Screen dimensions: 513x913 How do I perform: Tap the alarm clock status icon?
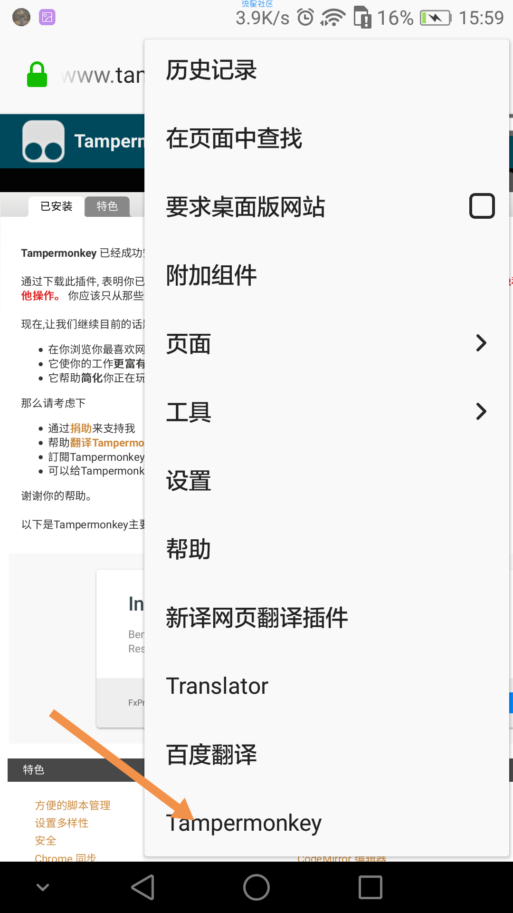(x=305, y=17)
